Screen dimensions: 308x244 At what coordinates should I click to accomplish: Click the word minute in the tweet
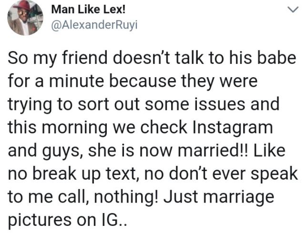(76, 81)
